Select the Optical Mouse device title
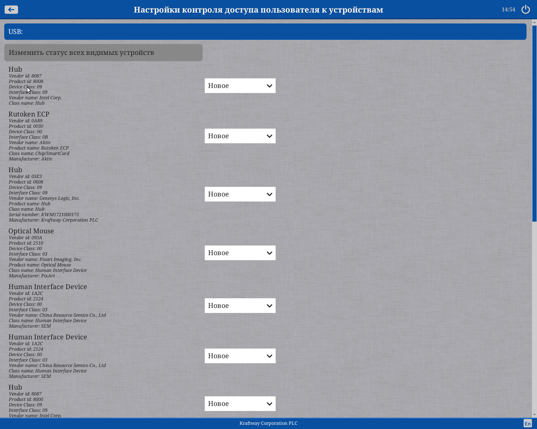The height and width of the screenshot is (429, 537). [31, 231]
